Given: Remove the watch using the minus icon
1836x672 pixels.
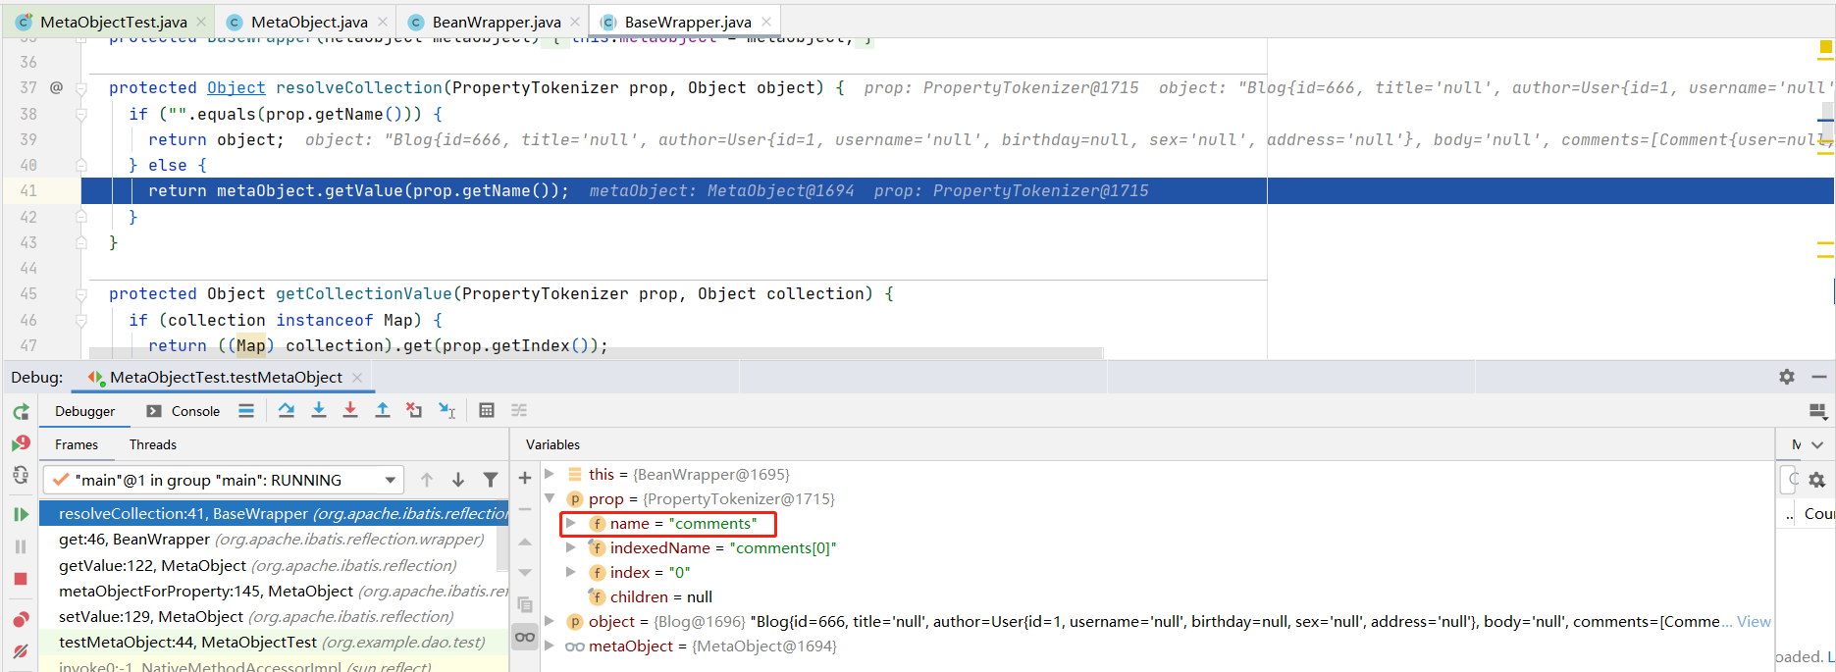Looking at the screenshot, I should tap(525, 509).
